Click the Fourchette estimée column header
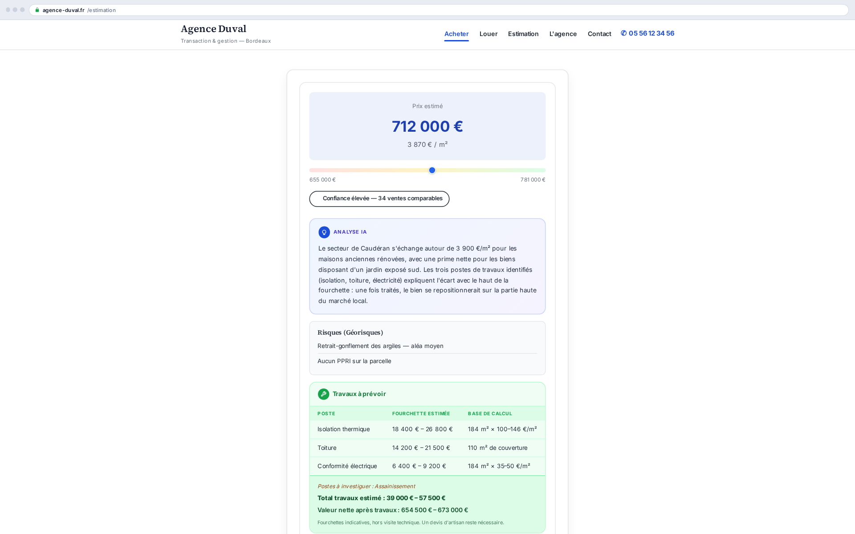Screen dimensions: 855x534 point(421,414)
